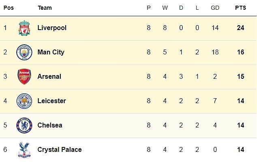Click the Leicester club badge
The width and height of the screenshot is (257, 162).
[24, 101]
